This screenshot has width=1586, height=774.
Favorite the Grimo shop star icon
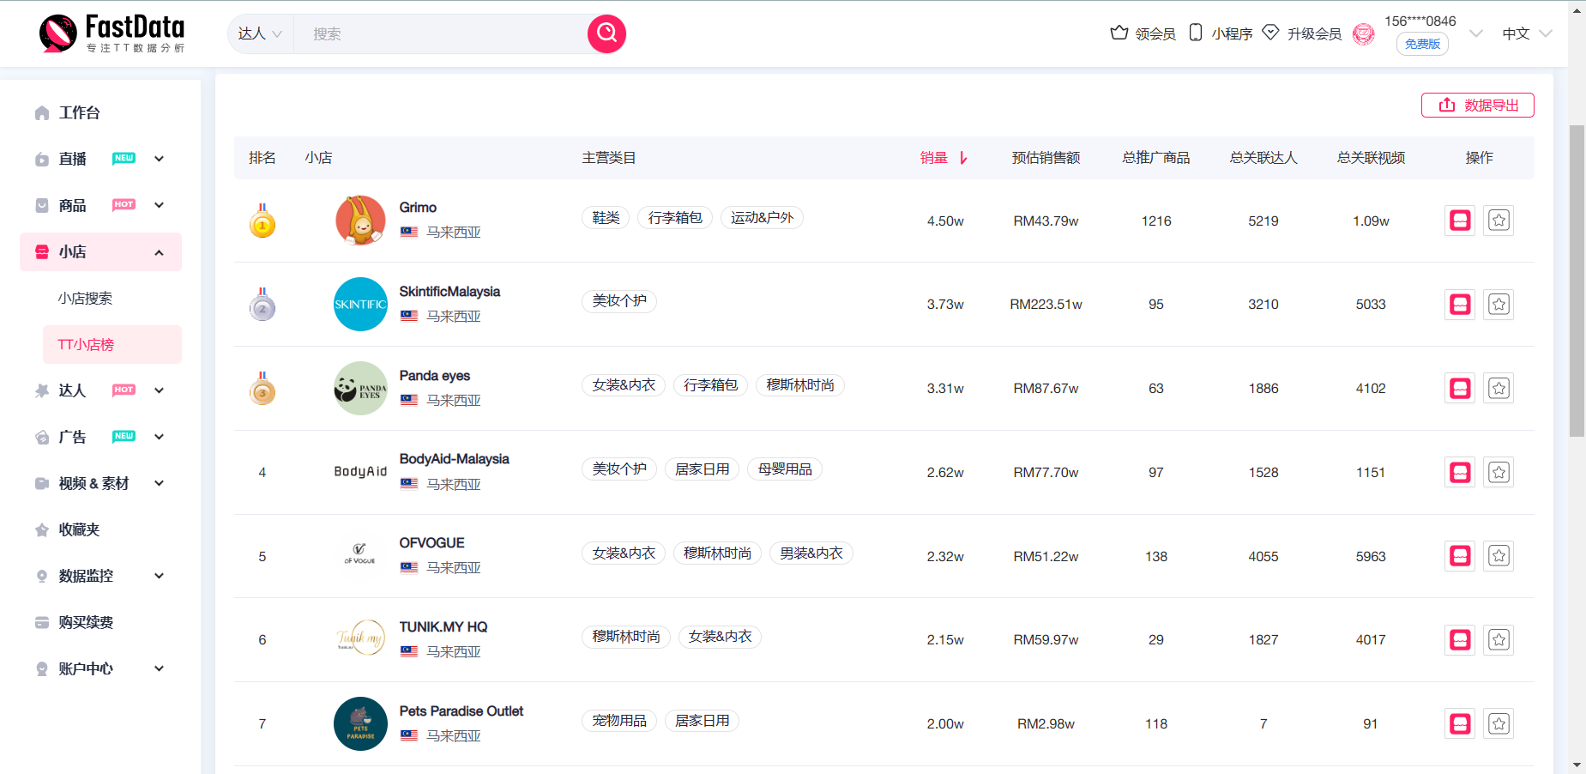coord(1499,221)
